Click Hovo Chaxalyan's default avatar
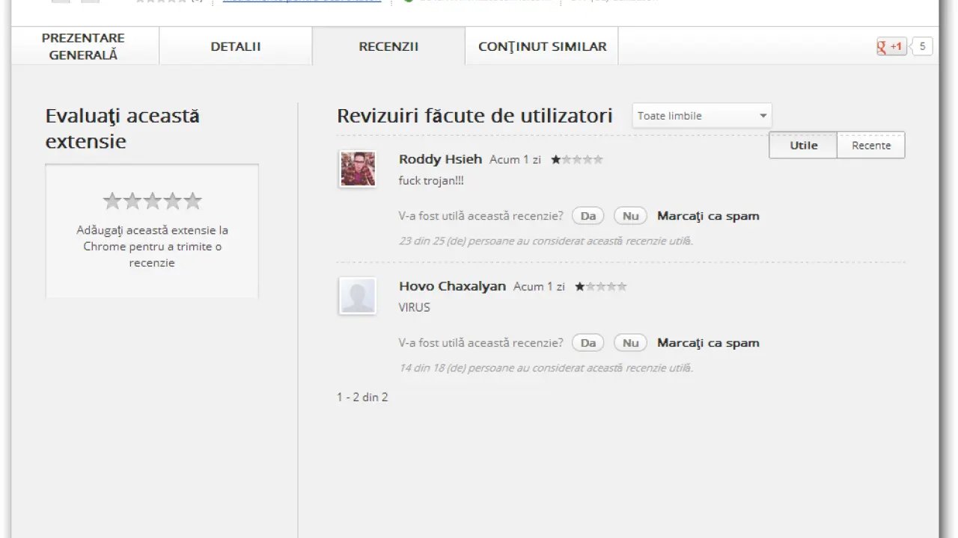 tap(357, 295)
